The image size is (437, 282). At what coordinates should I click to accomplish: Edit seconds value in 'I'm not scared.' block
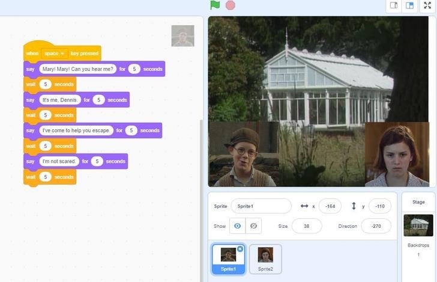[x=97, y=161]
